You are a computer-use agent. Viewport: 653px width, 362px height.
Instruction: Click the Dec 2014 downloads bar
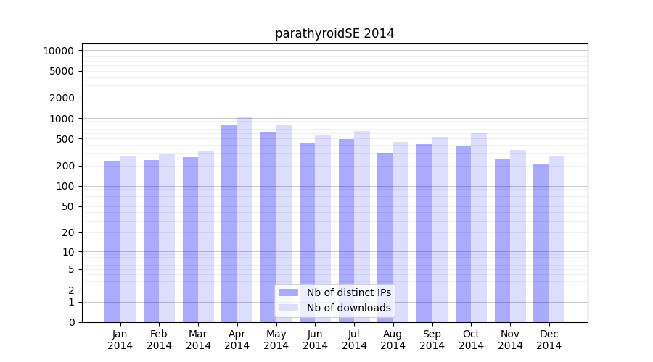557,239
